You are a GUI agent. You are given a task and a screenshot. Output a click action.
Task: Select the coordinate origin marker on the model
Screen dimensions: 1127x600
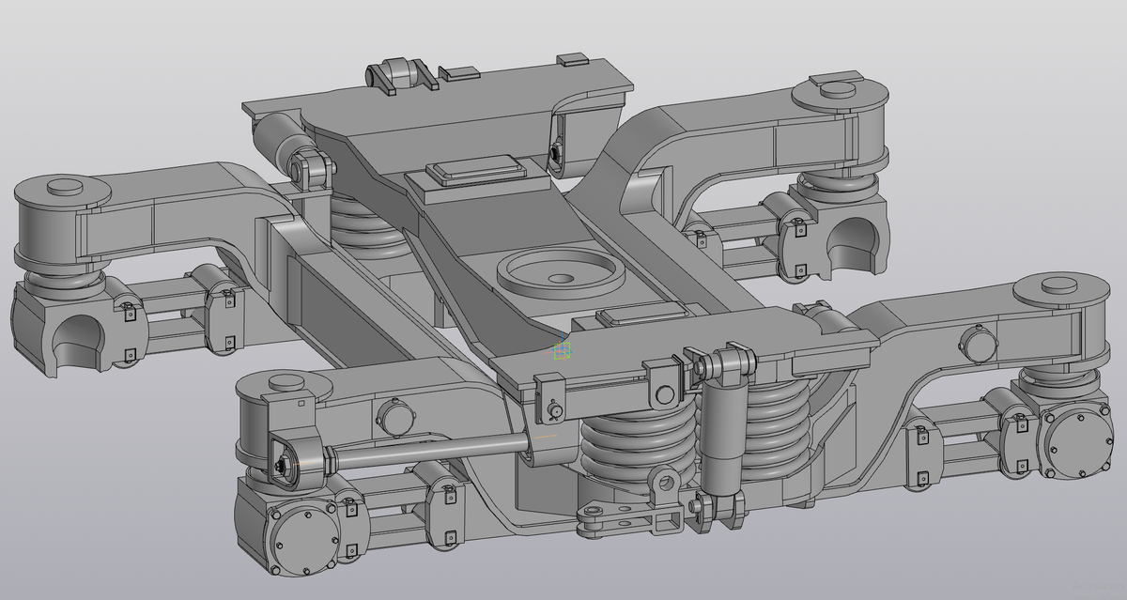point(563,350)
